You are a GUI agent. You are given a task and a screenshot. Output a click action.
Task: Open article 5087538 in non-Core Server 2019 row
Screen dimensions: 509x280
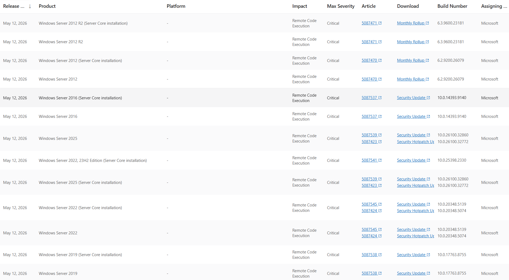click(x=369, y=273)
